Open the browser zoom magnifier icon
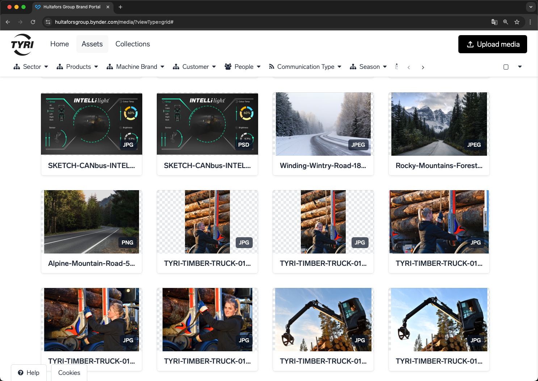 [506, 22]
